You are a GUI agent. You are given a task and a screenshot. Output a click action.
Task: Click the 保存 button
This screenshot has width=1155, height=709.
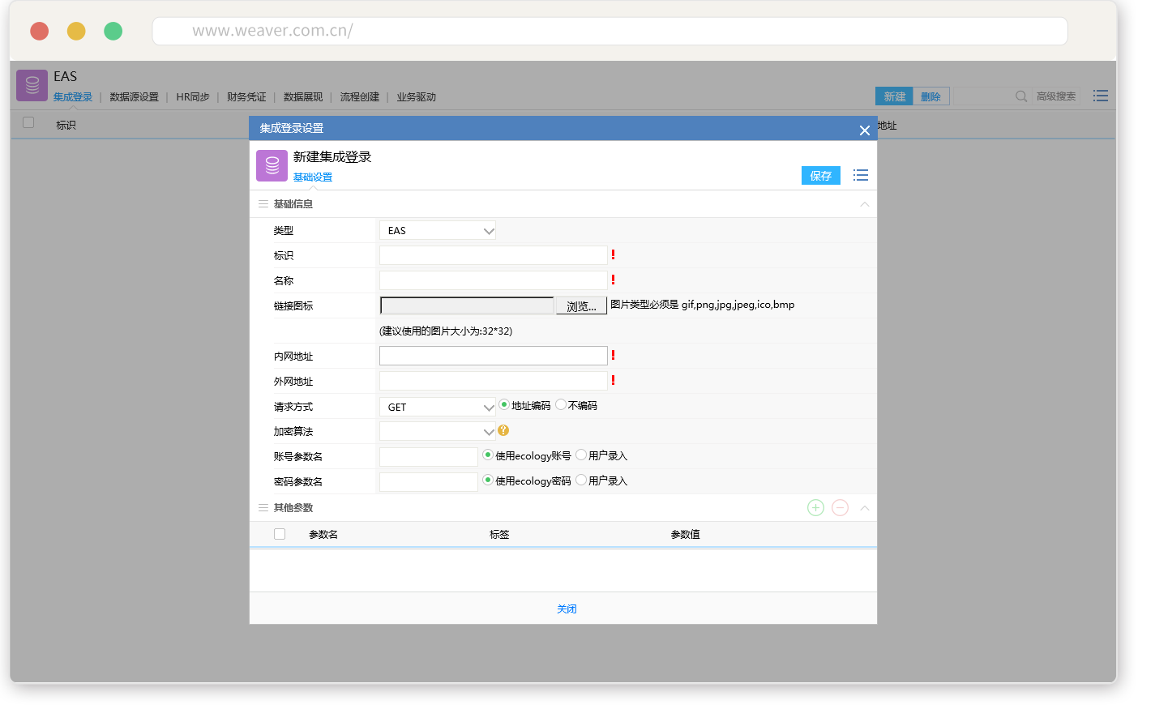click(820, 176)
